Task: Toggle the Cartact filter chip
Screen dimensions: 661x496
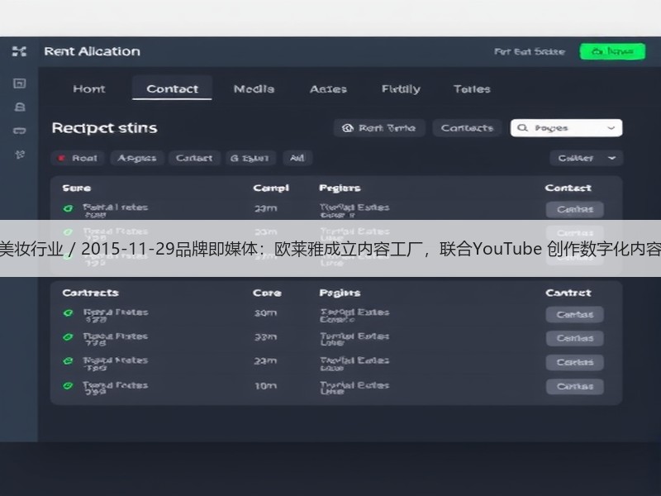Action: pos(194,158)
